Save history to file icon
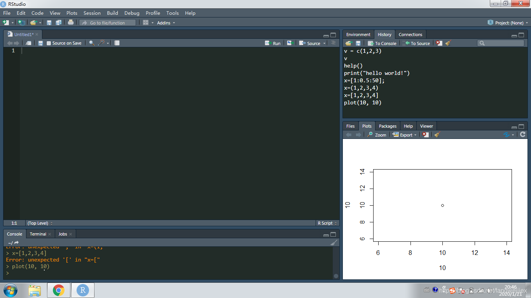531x298 pixels. pyautogui.click(x=358, y=43)
